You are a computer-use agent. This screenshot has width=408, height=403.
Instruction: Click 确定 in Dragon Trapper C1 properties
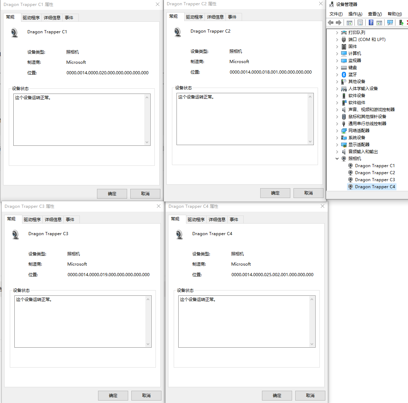tap(112, 194)
